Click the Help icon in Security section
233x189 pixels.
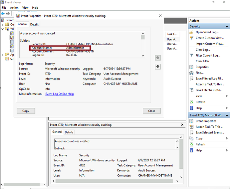tap(191, 108)
